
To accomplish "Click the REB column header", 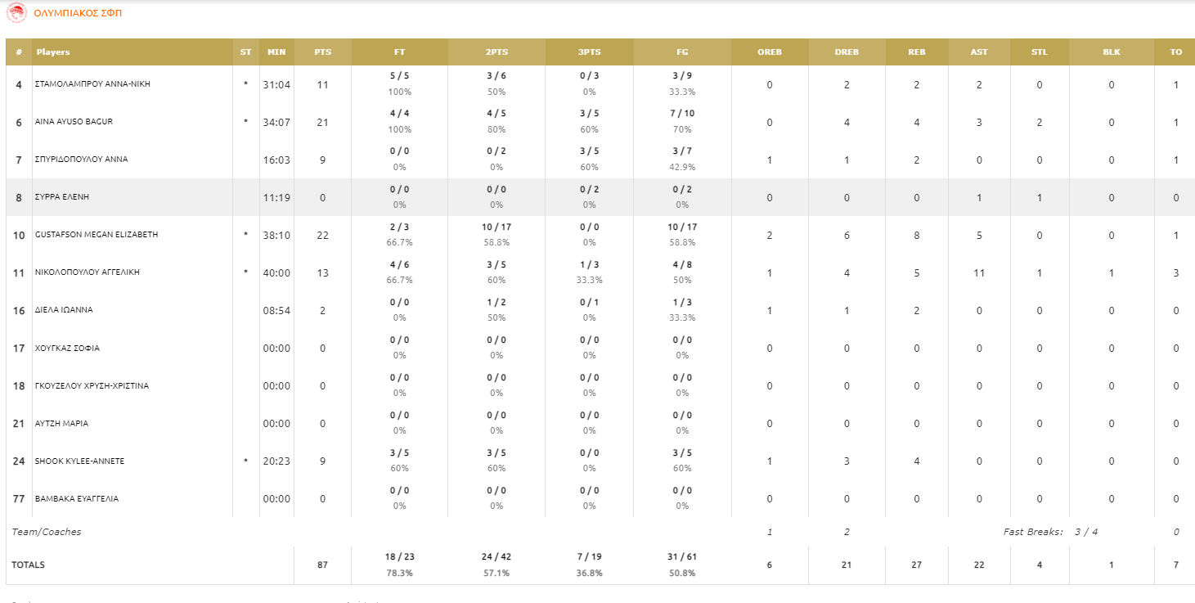I will (x=917, y=52).
